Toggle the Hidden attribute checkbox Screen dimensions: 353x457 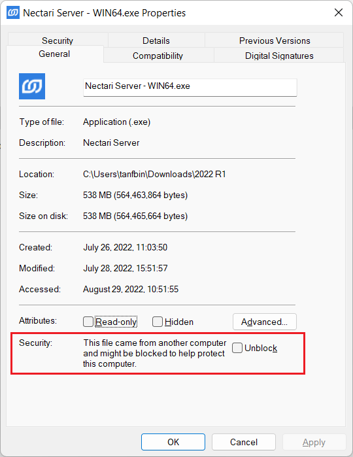(158, 322)
